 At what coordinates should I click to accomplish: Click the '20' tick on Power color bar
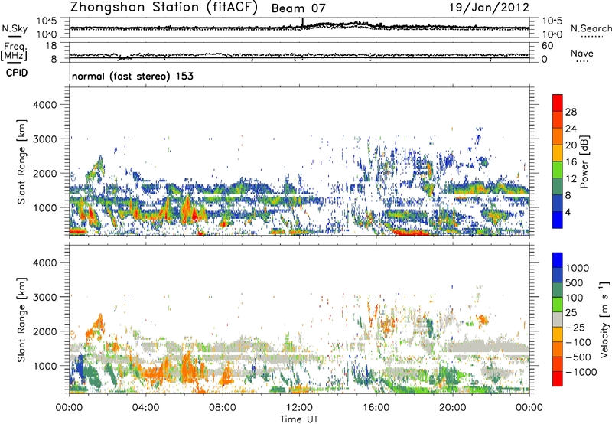pos(571,145)
